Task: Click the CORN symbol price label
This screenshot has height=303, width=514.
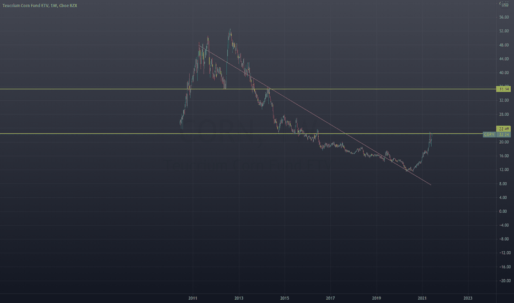Action: pyautogui.click(x=489, y=134)
